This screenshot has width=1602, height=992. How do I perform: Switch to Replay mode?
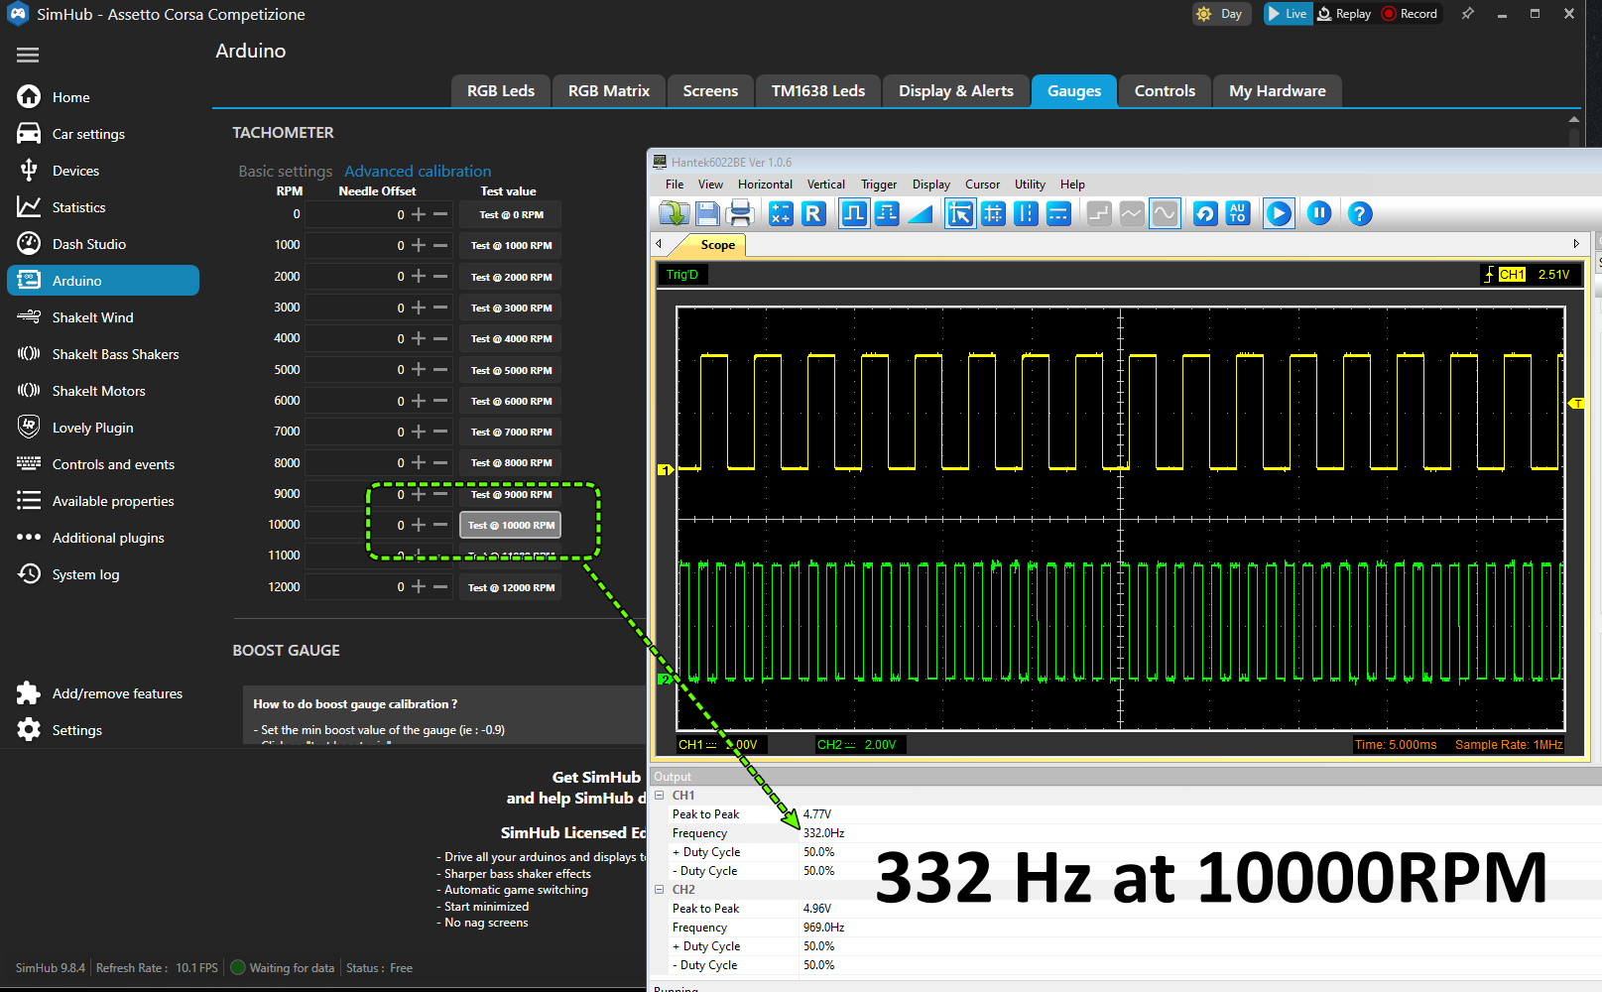(x=1344, y=14)
